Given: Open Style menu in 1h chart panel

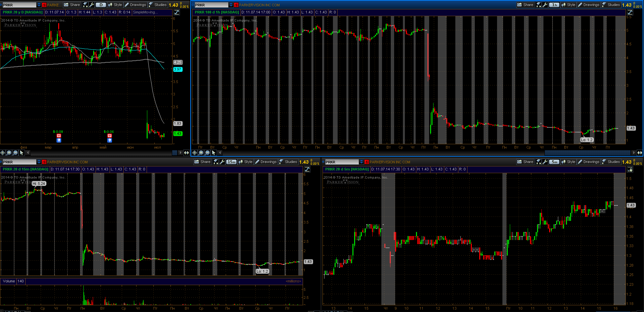Looking at the screenshot, I should [568, 5].
